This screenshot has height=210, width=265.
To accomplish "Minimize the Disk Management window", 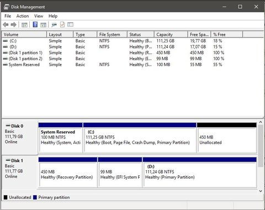I will 224,7.
